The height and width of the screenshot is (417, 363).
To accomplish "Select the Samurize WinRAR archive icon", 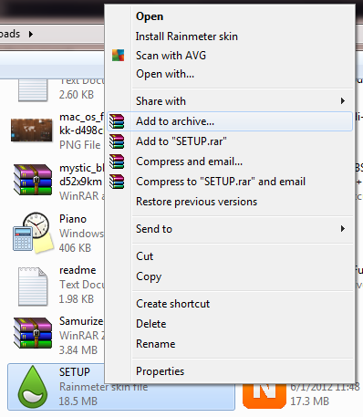I will (33, 333).
